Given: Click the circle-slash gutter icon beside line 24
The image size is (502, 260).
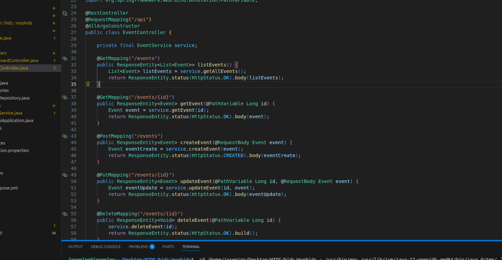Looking at the screenshot, I should point(65,13).
